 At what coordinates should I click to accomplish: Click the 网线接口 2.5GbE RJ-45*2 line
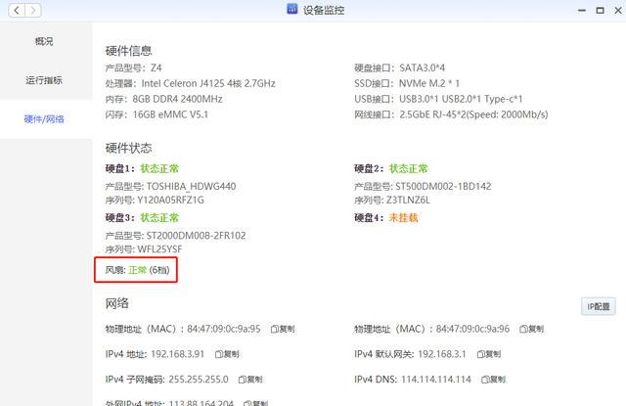click(x=451, y=114)
